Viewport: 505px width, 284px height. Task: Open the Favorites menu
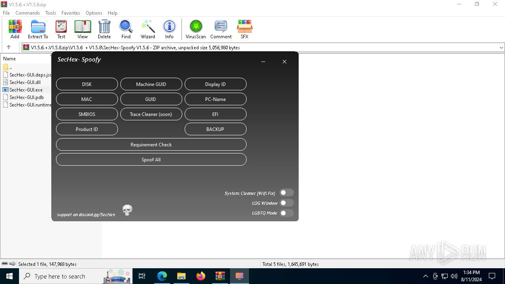(71, 13)
